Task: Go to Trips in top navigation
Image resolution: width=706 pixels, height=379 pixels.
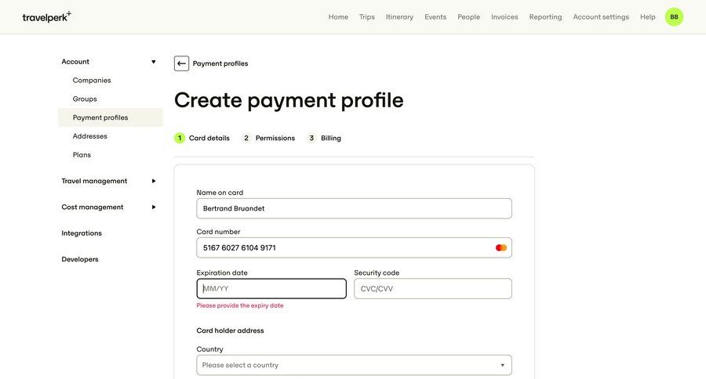Action: pyautogui.click(x=367, y=16)
